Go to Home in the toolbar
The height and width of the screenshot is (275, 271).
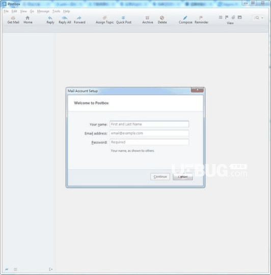point(28,20)
